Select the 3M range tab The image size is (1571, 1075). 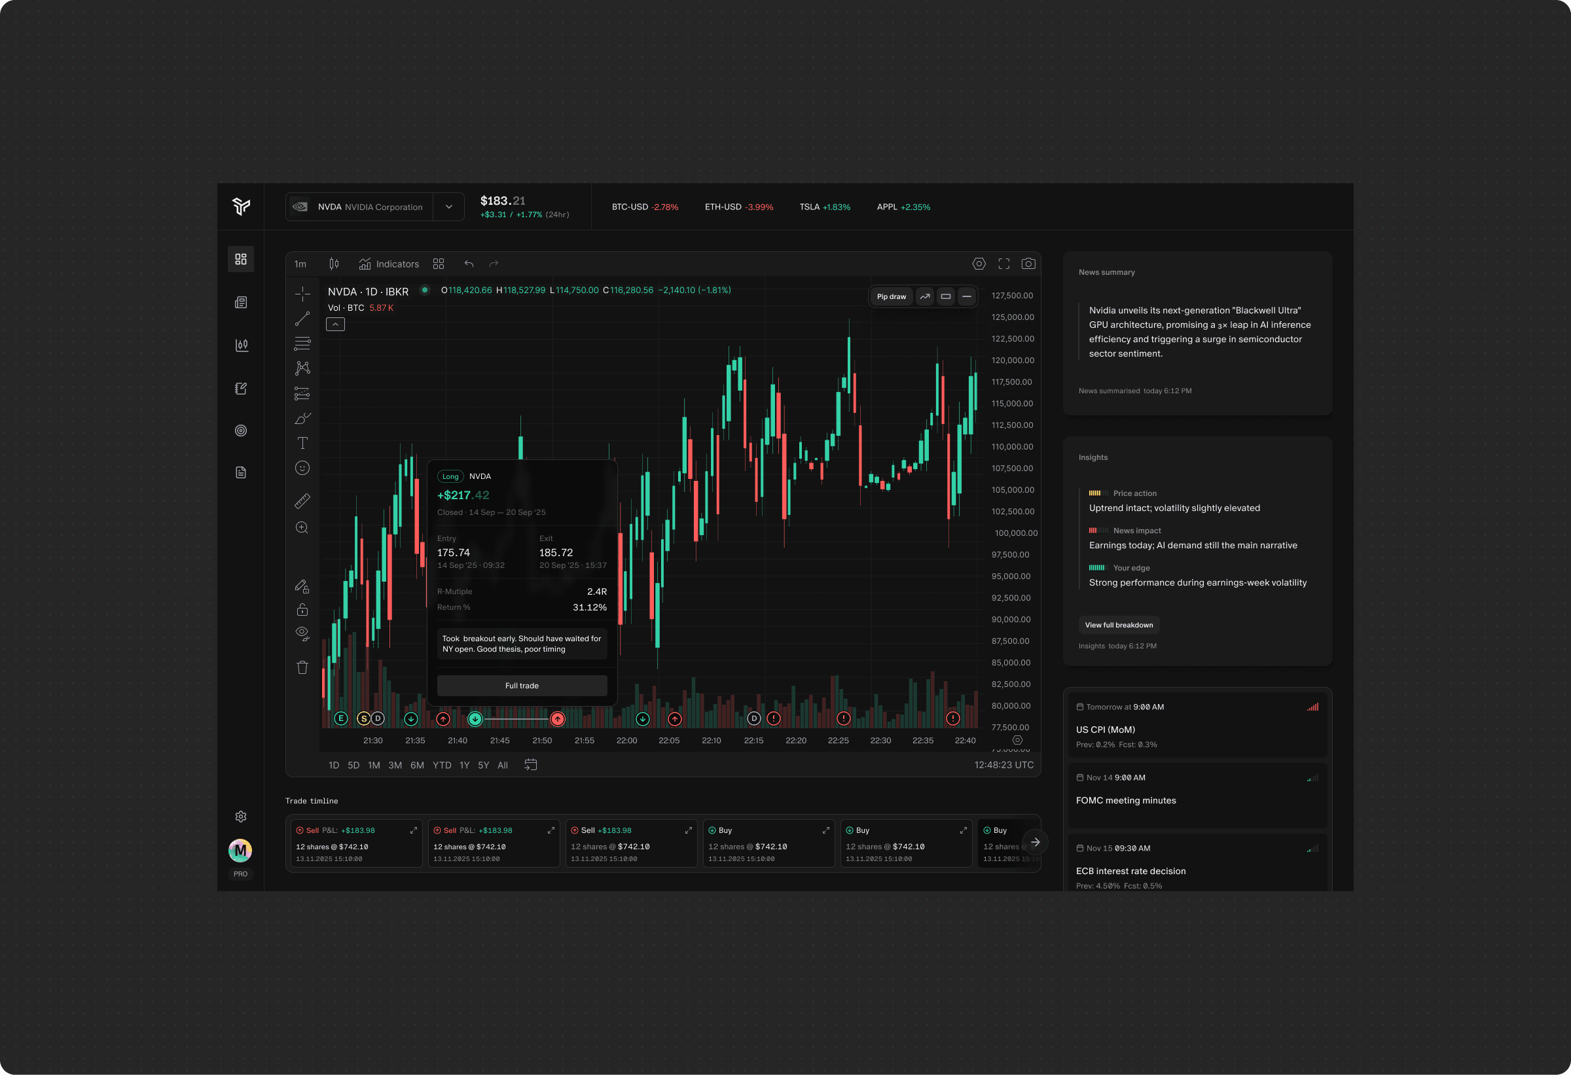pyautogui.click(x=395, y=766)
